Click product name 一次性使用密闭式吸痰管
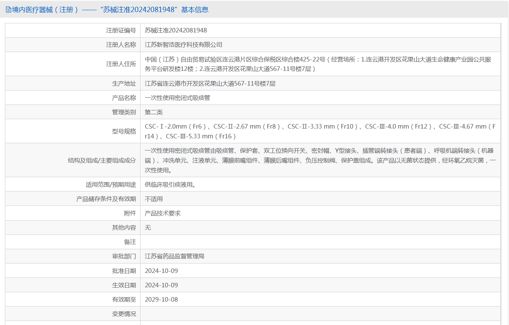 tap(177, 98)
